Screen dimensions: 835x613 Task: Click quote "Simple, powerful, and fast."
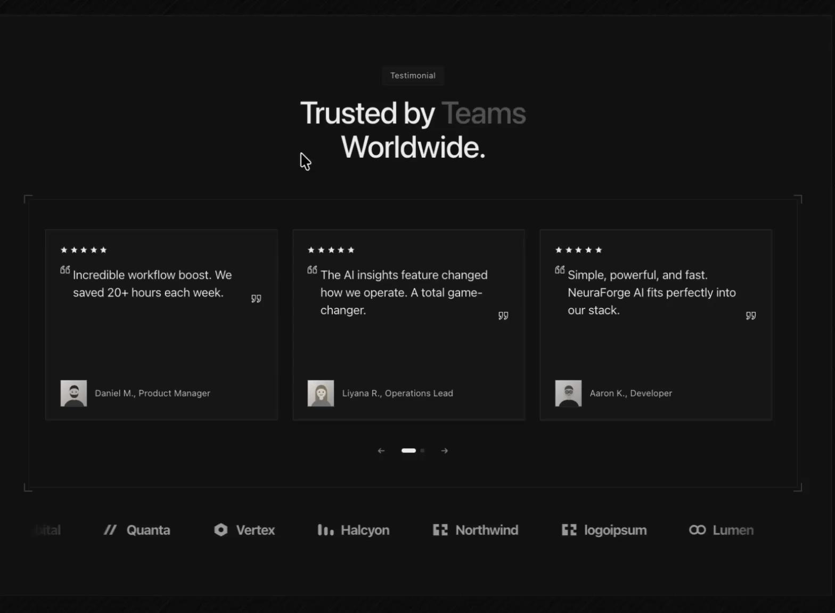coord(652,292)
